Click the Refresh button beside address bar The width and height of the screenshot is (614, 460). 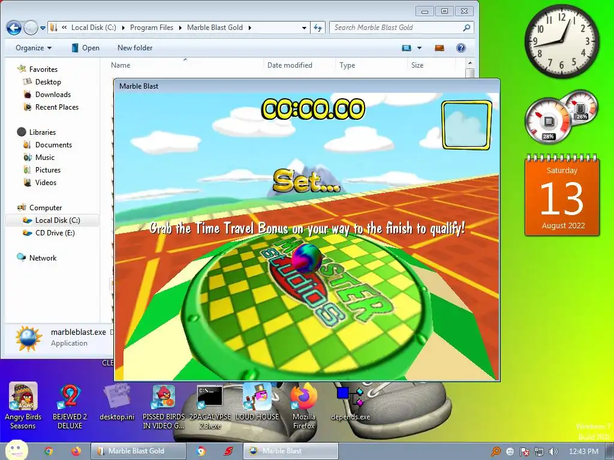[x=318, y=28]
